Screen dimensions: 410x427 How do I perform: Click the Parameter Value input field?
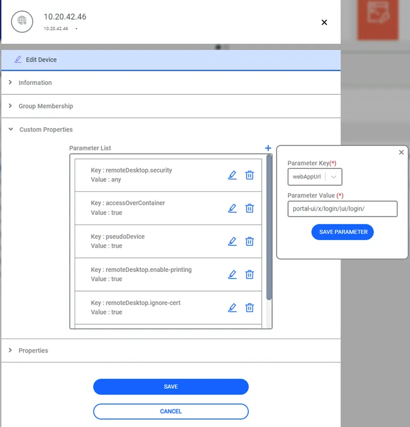[342, 209]
